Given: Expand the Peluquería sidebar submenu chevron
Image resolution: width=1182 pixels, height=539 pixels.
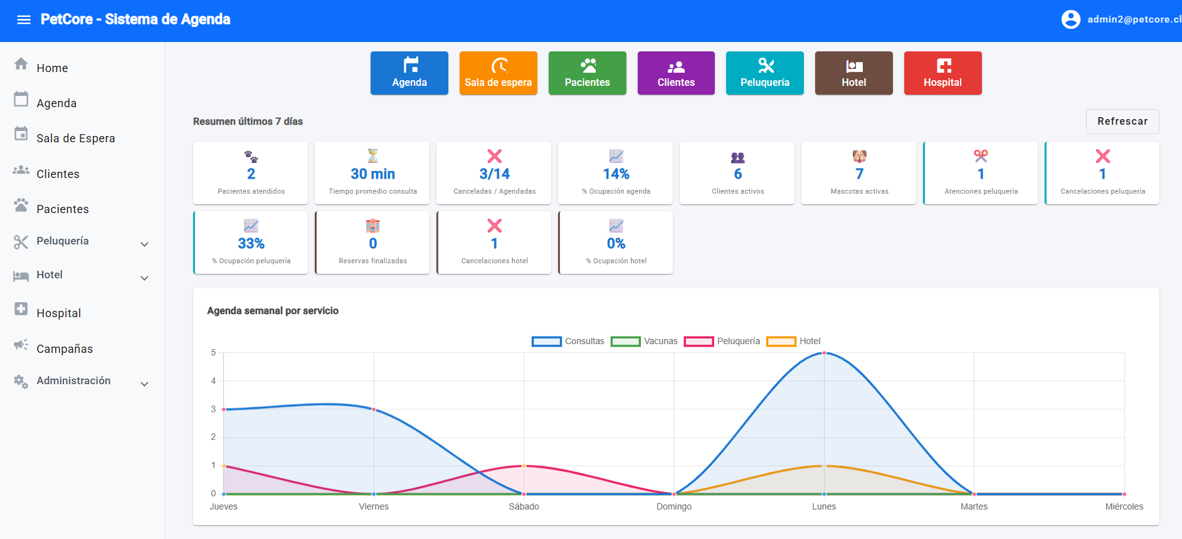Looking at the screenshot, I should click(144, 244).
